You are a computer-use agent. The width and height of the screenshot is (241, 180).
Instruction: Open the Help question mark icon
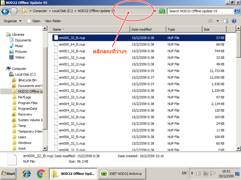click(234, 21)
